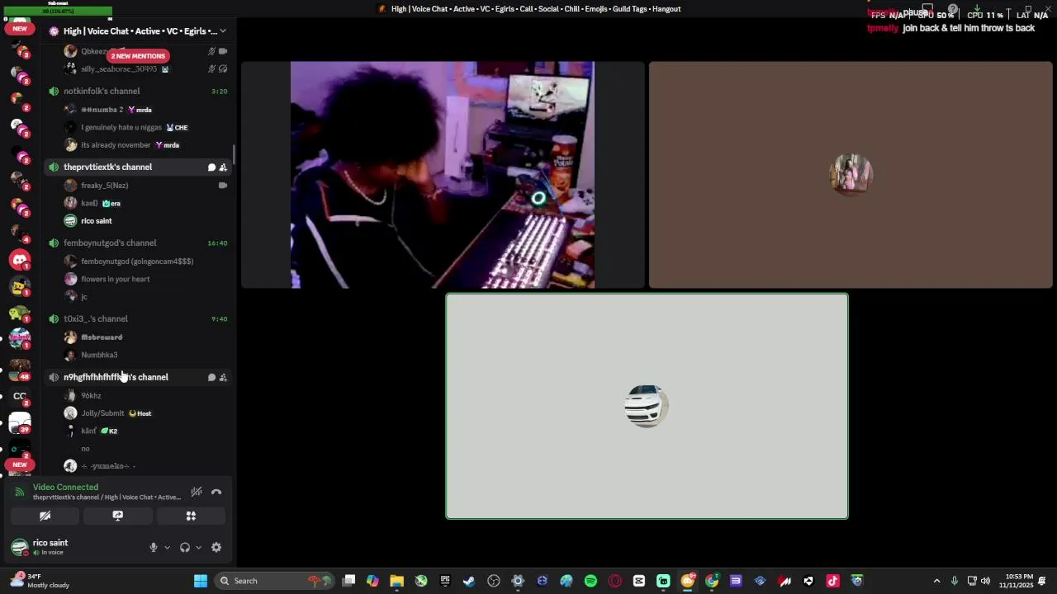Use the channel list scrollbar
Image resolution: width=1057 pixels, height=594 pixels.
tap(235, 154)
